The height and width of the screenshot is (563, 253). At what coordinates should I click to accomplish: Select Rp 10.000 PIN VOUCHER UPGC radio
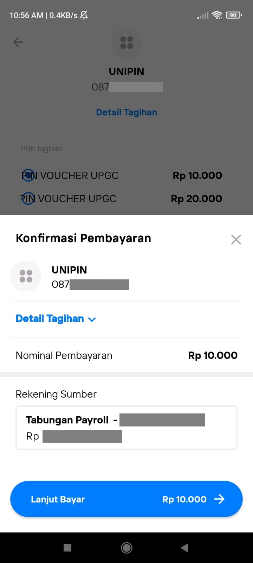(x=30, y=175)
